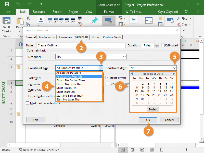
Task: Click the 50% complete icon
Action: (x=61, y=20)
